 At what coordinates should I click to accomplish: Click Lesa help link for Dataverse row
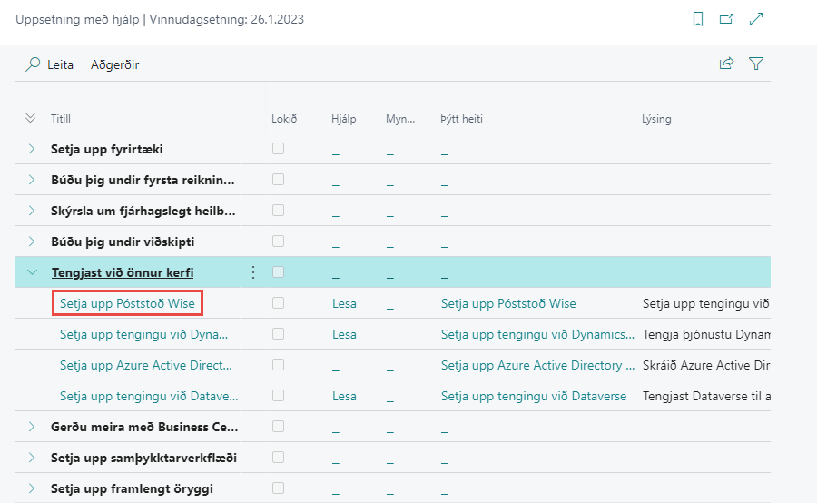click(344, 396)
